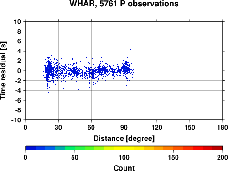Click the data cluster near 90 degrees distance

click(125, 69)
